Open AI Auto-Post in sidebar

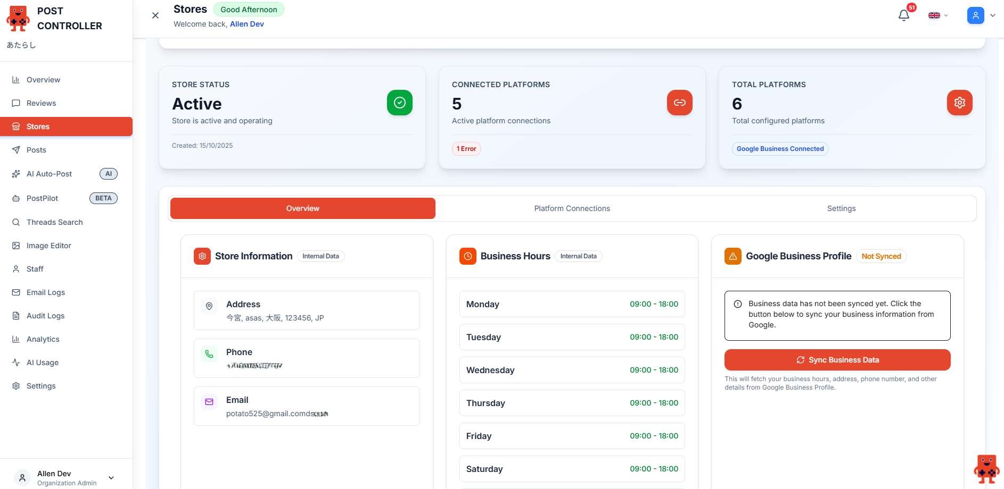49,174
